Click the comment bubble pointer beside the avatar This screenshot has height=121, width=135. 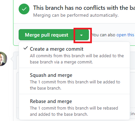click(x=12, y=59)
